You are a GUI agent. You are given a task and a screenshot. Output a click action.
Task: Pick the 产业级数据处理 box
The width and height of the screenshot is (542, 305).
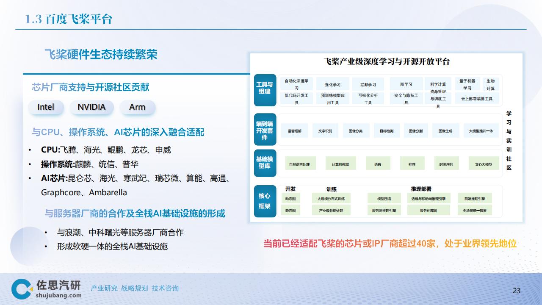[331, 210]
